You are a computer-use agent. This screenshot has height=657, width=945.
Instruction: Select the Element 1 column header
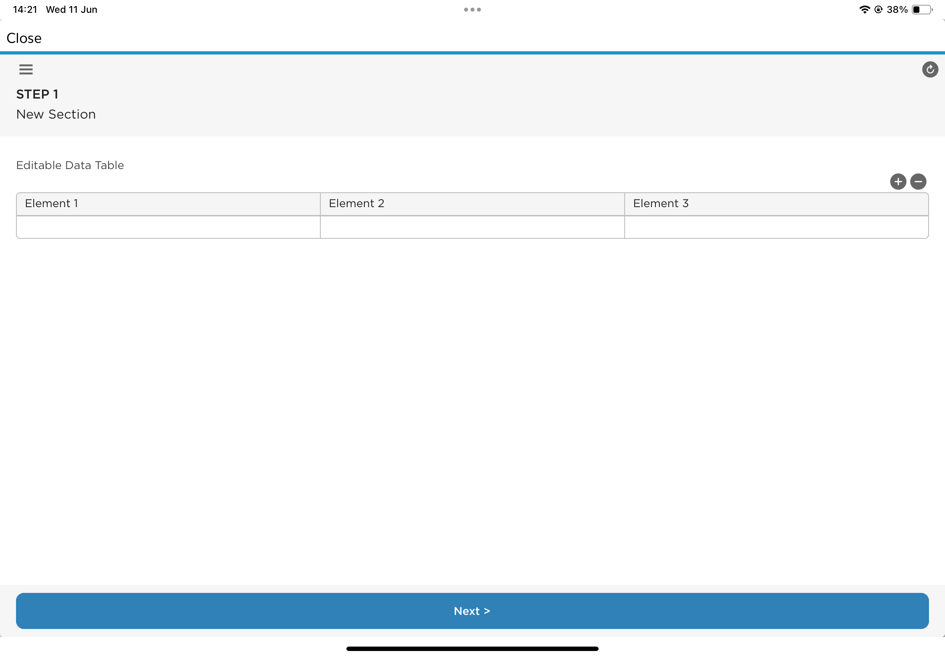point(168,204)
